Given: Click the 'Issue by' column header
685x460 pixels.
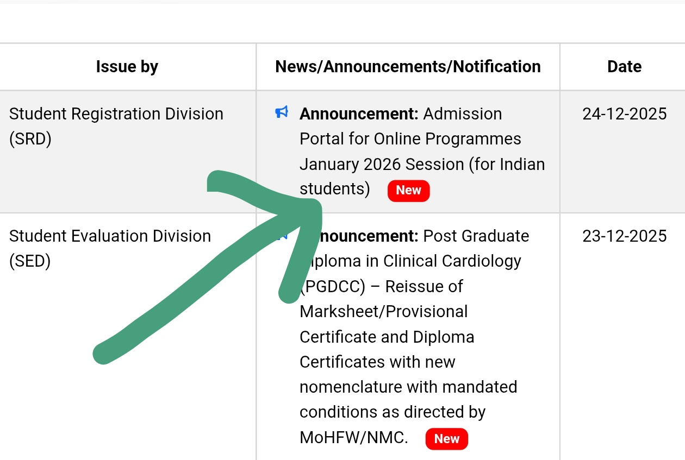Looking at the screenshot, I should (127, 67).
